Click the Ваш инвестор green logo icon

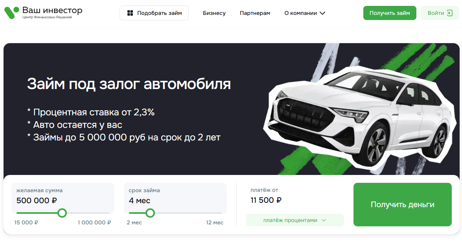[x=12, y=13]
